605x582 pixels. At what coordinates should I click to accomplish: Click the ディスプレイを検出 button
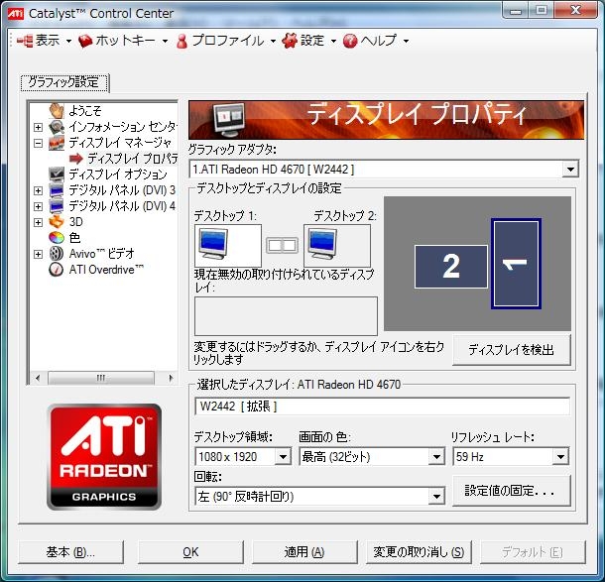tap(511, 350)
